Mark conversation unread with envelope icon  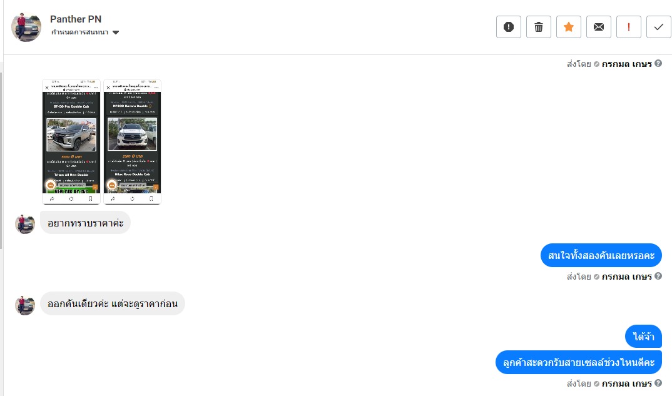[598, 27]
